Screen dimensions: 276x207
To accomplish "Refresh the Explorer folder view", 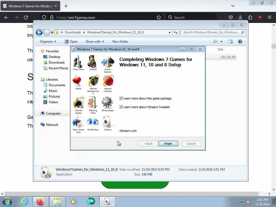I will pos(176,32).
